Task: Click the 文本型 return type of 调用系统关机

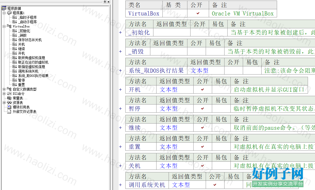Action: coord(187,185)
